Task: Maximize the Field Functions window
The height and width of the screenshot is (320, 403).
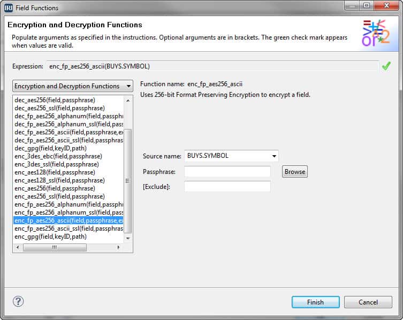Action: tap(367, 5)
